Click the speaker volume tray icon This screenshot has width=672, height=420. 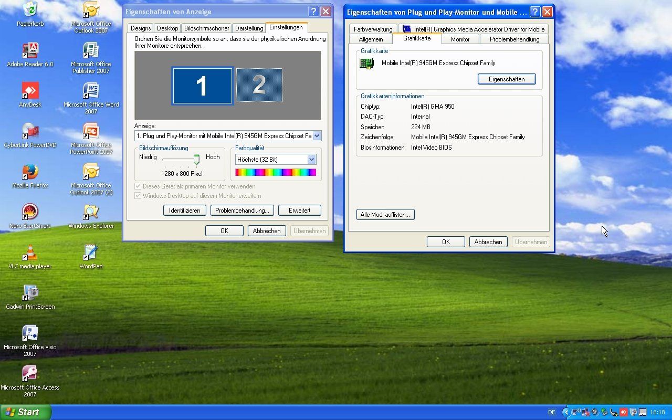[595, 412]
